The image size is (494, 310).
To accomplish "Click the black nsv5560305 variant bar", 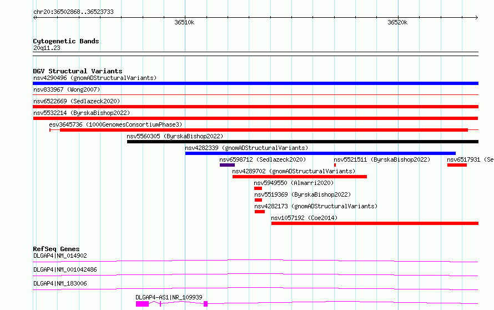I will (303, 142).
